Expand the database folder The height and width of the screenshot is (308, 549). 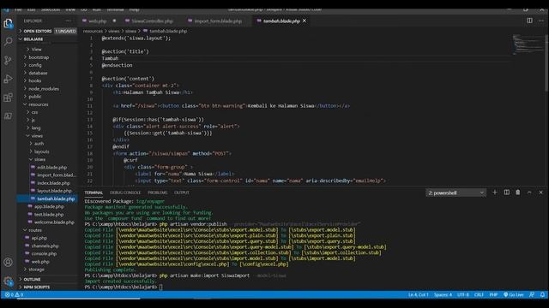(38, 73)
